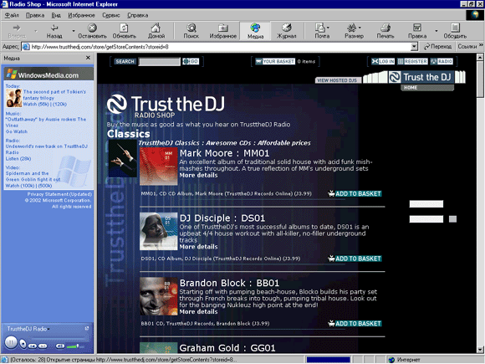Click the Brandon Block BB01 album cover
This screenshot has height=364, width=485.
[159, 296]
